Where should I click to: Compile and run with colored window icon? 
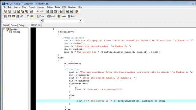click(13, 16)
